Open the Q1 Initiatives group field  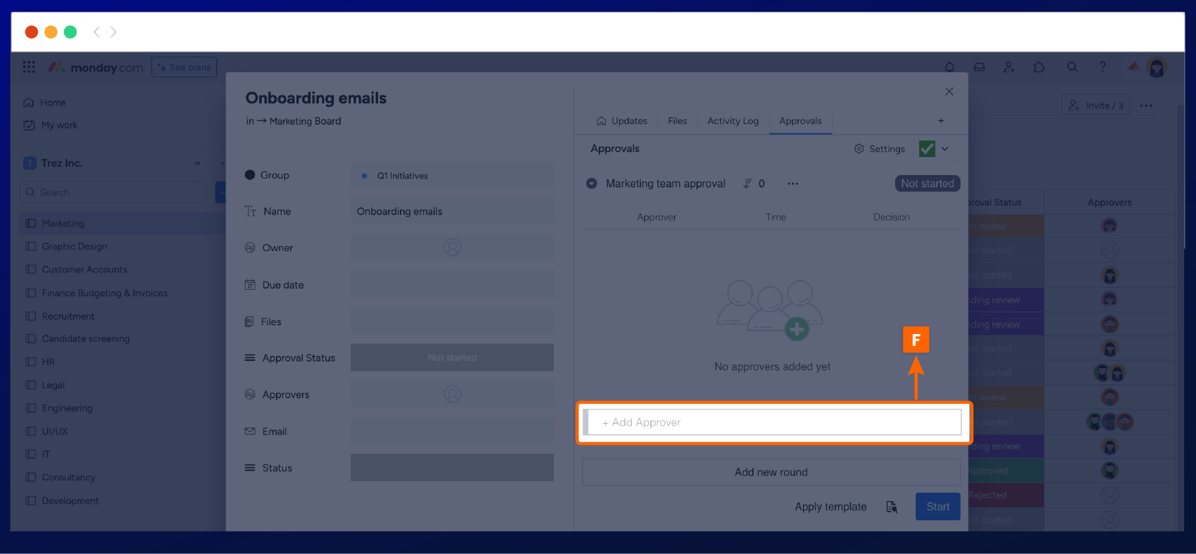tap(452, 176)
